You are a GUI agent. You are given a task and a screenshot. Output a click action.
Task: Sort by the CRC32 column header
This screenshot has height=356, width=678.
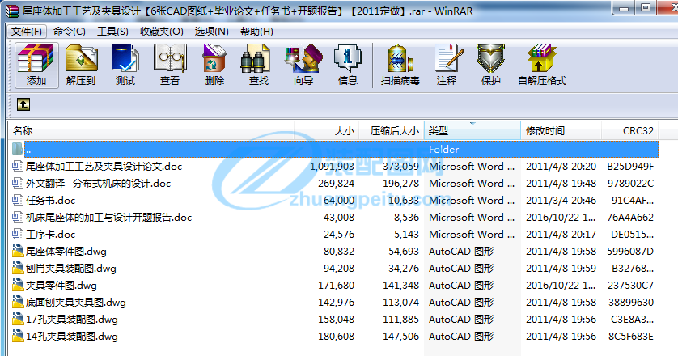click(x=630, y=130)
